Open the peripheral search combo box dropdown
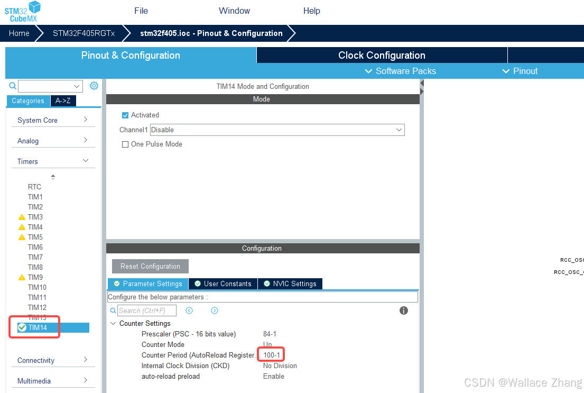 pos(76,86)
